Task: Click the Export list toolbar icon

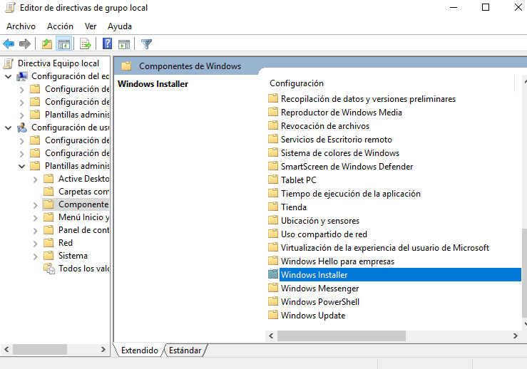Action: (86, 43)
